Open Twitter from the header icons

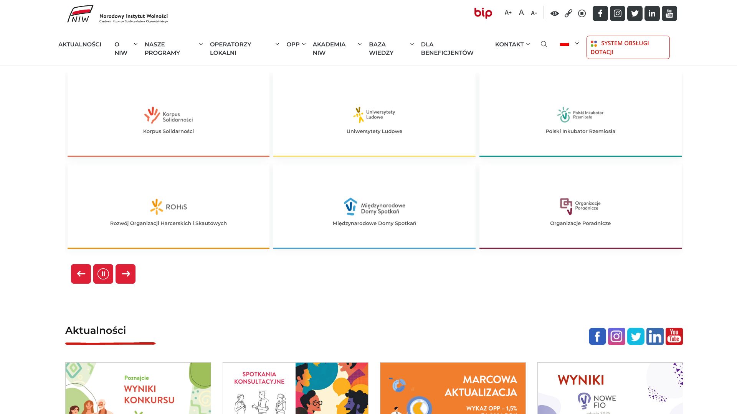pos(635,13)
